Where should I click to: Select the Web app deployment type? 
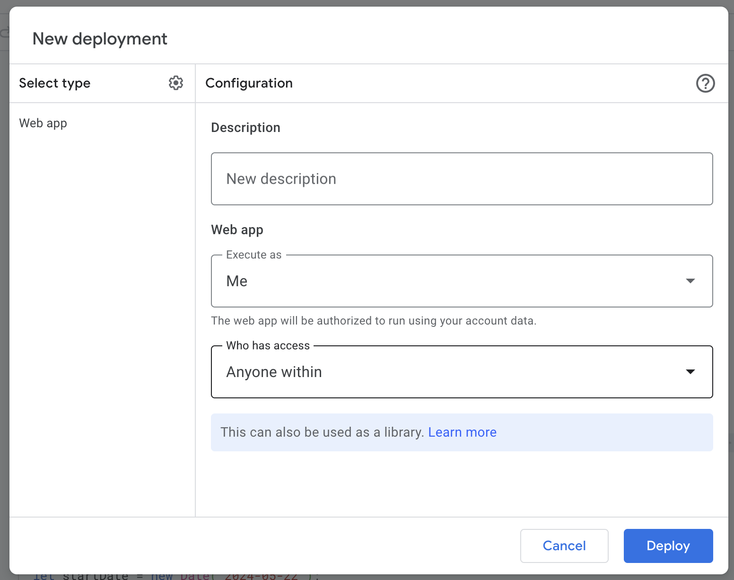[x=43, y=123]
